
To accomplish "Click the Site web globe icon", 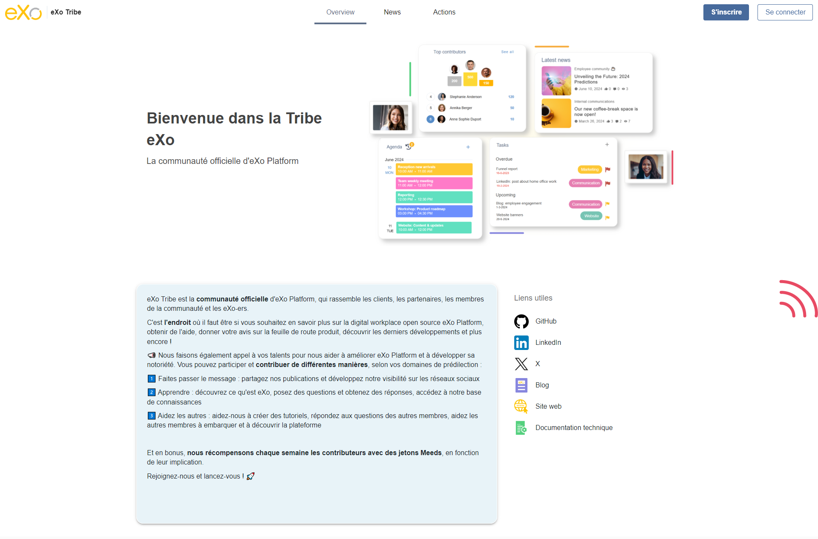I will (x=521, y=407).
